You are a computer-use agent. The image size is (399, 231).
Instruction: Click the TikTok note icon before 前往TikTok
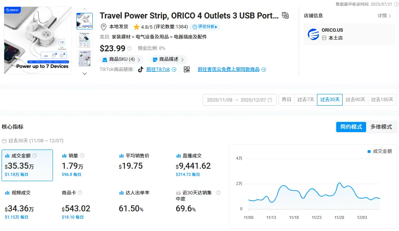140,69
